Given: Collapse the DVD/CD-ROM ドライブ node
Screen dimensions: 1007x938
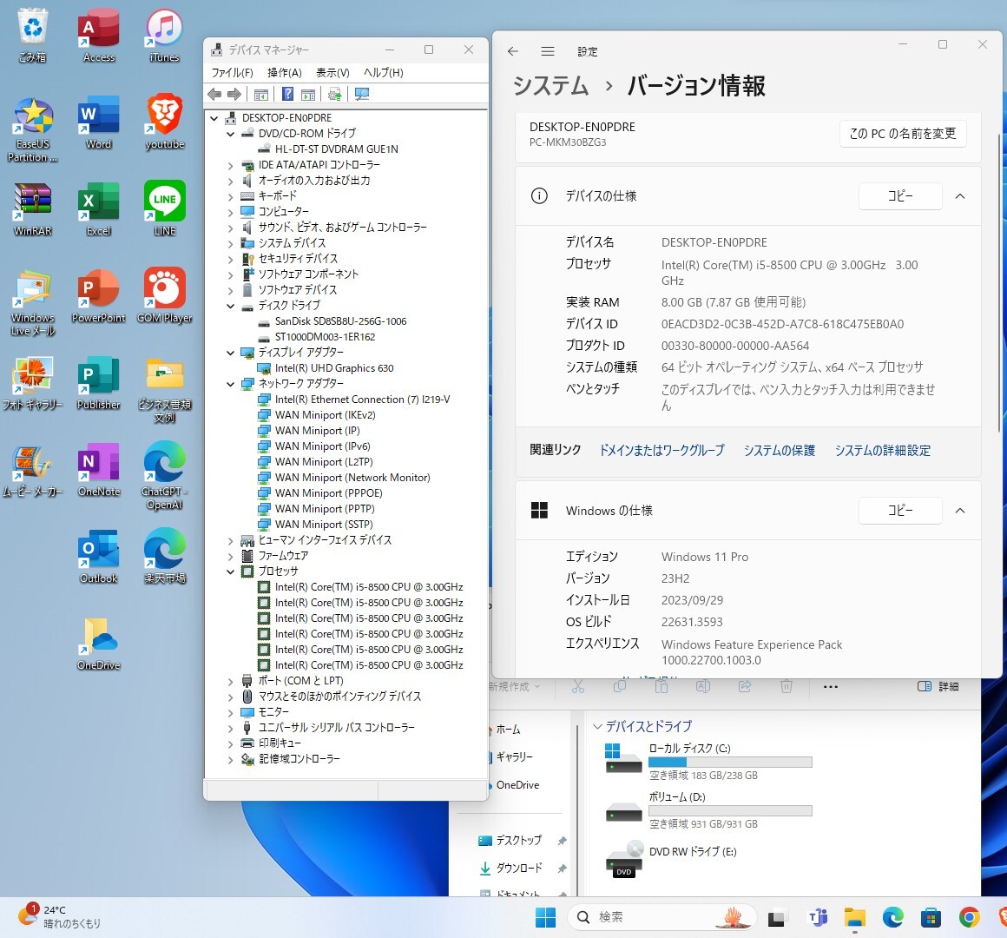Looking at the screenshot, I should (x=230, y=134).
